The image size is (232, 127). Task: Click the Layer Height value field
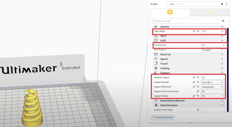coord(213,31)
